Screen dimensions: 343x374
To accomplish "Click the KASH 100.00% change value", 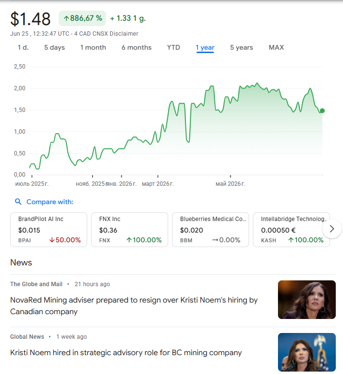I will click(306, 240).
